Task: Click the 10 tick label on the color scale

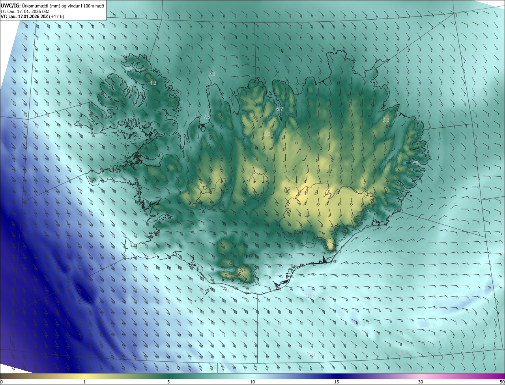Action: 252,382
